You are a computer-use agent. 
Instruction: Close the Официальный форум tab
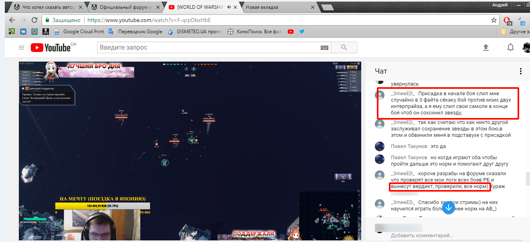coord(159,7)
